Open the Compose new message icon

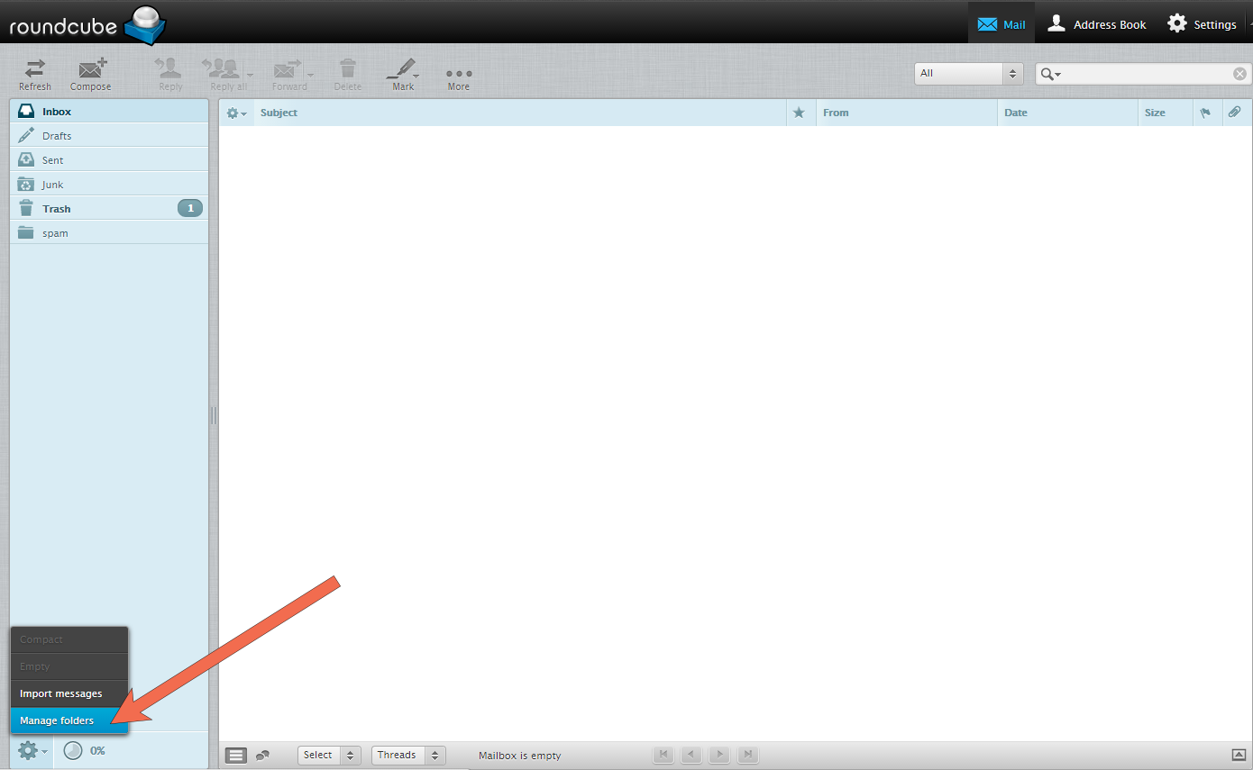click(90, 74)
